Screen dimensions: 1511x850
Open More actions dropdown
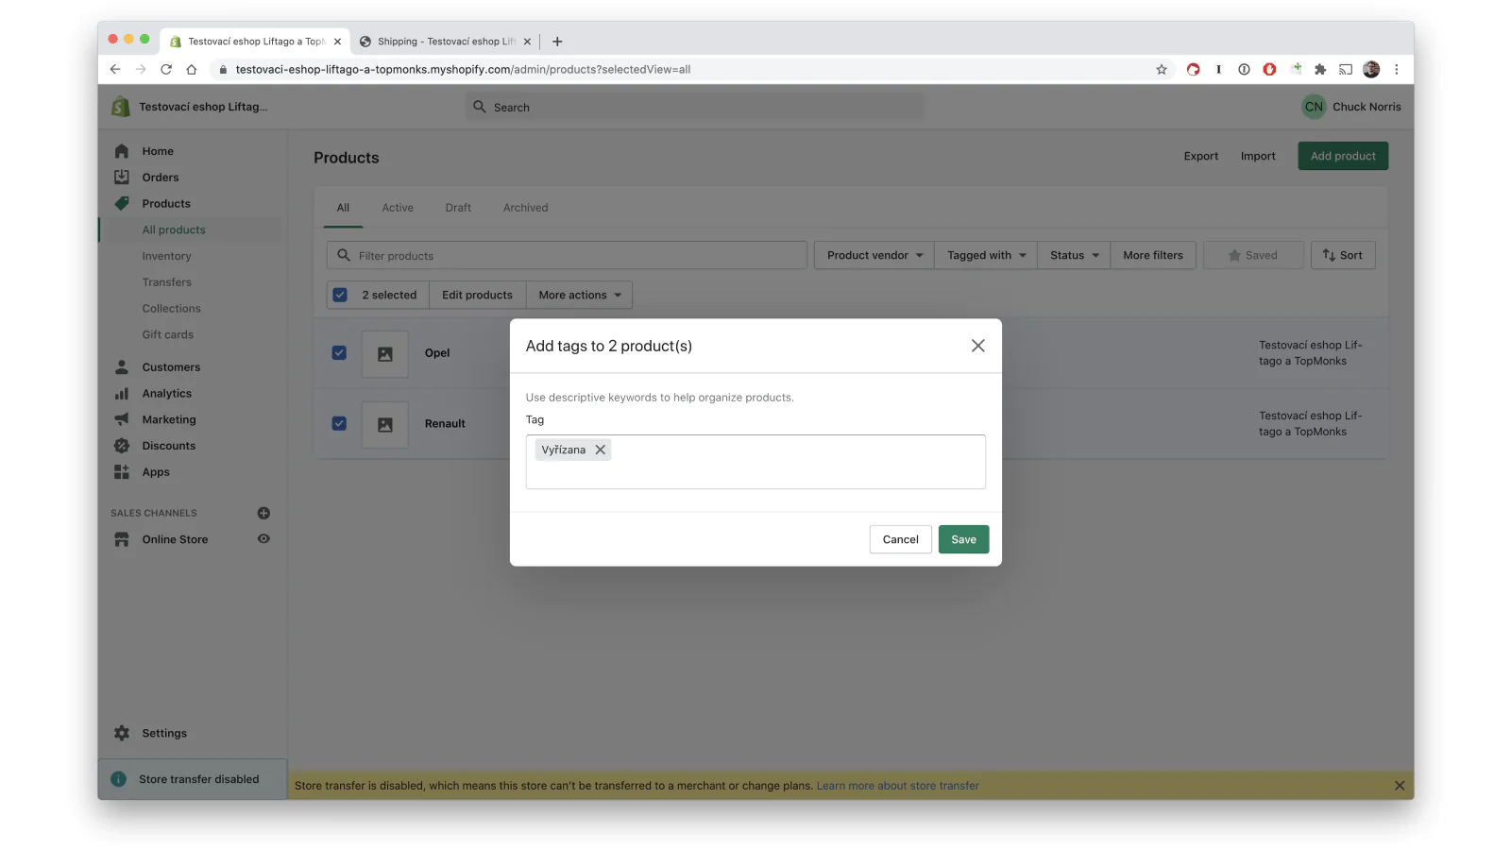coord(579,295)
